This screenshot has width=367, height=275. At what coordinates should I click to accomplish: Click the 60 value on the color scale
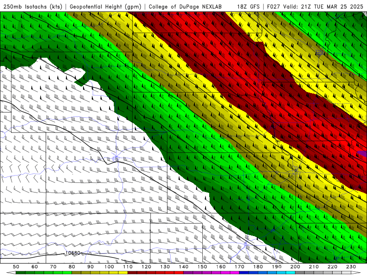click(35, 267)
